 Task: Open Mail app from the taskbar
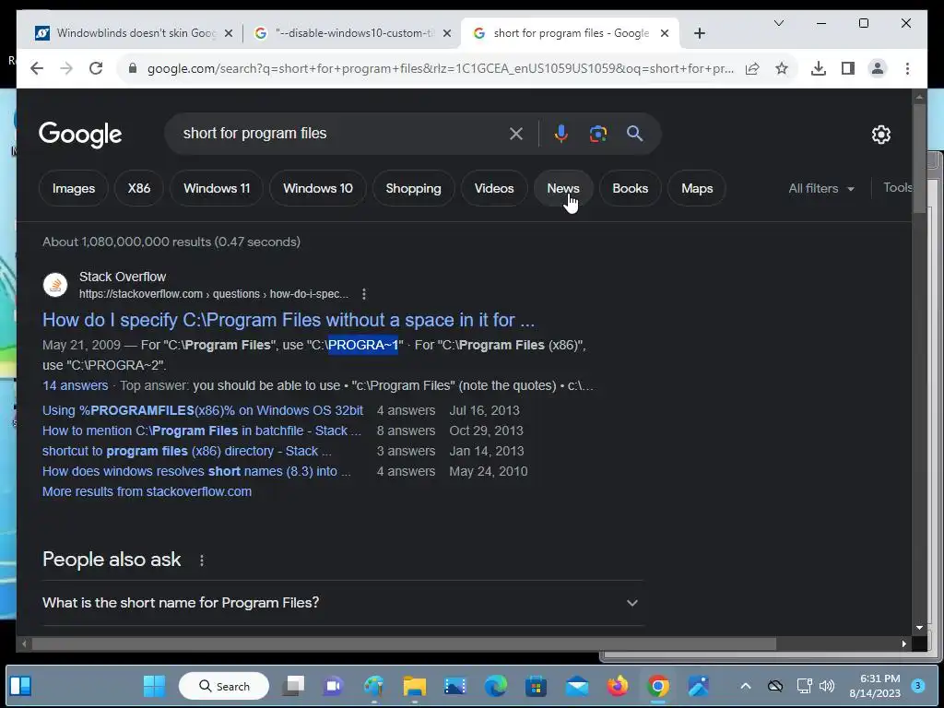pyautogui.click(x=577, y=686)
